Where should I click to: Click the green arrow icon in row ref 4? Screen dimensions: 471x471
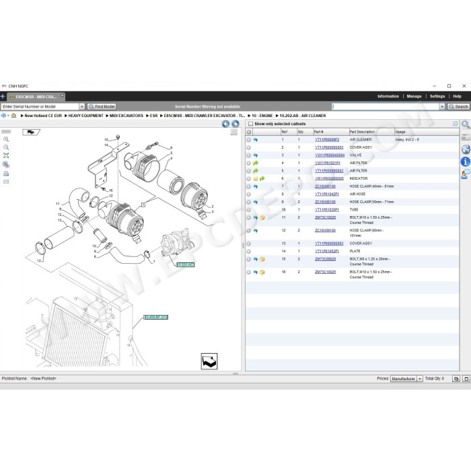tap(255, 163)
